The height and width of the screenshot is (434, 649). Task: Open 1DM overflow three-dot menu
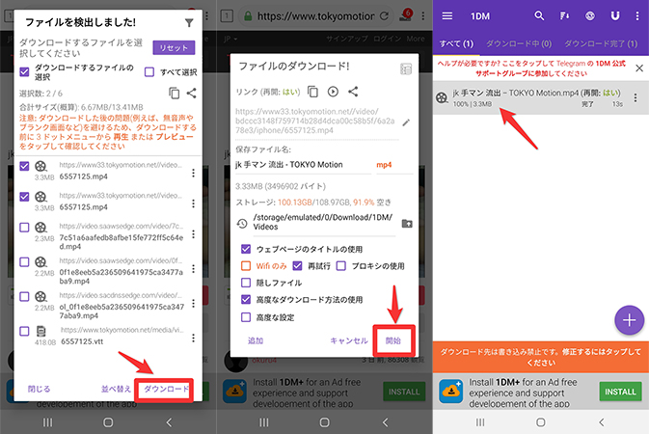coord(637,15)
